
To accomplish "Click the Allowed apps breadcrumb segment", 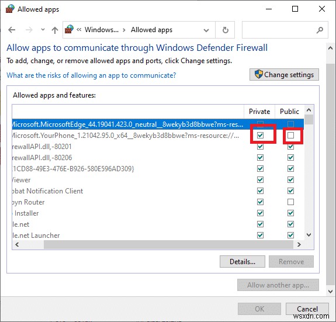I will click(x=151, y=30).
